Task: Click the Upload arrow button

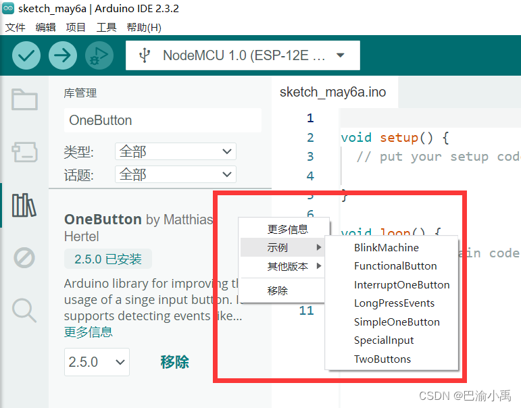Action: click(63, 55)
